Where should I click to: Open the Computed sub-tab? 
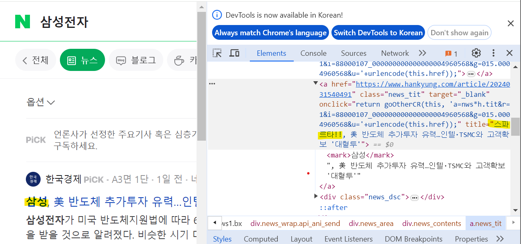click(x=261, y=239)
